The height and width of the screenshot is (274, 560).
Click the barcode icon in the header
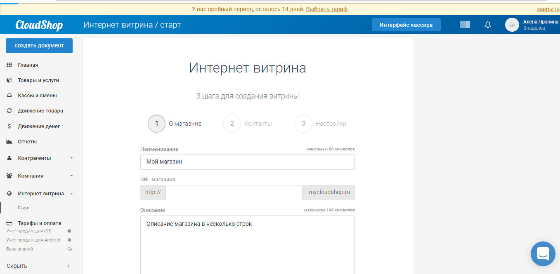point(465,24)
